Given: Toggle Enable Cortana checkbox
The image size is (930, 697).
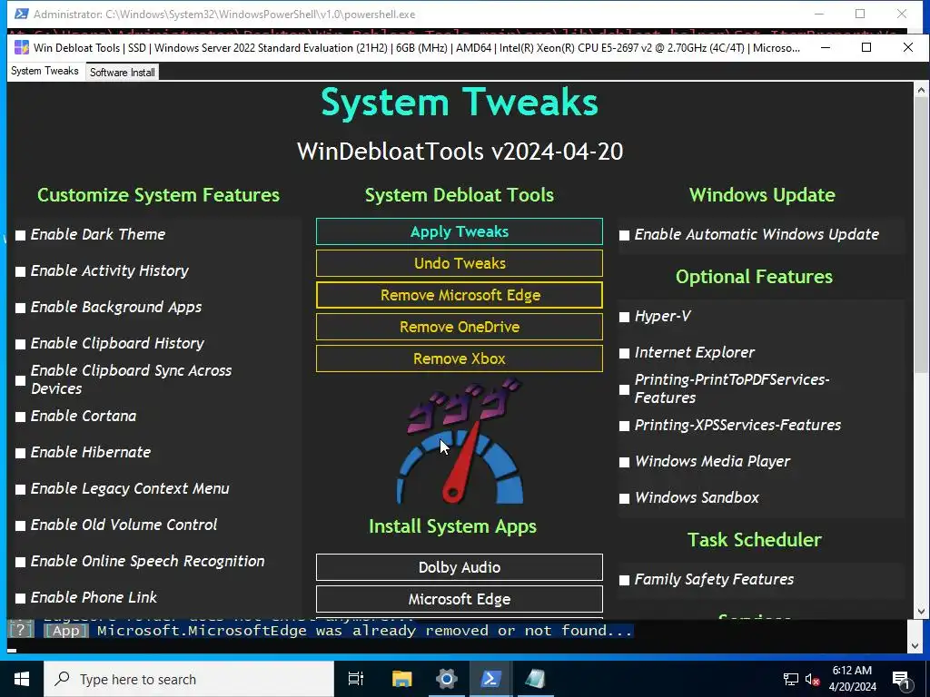Looking at the screenshot, I should click(20, 417).
